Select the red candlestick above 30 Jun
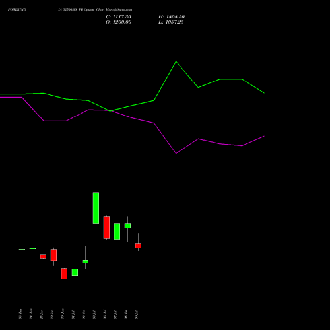Screen dimensions: 330x330 [64, 273]
